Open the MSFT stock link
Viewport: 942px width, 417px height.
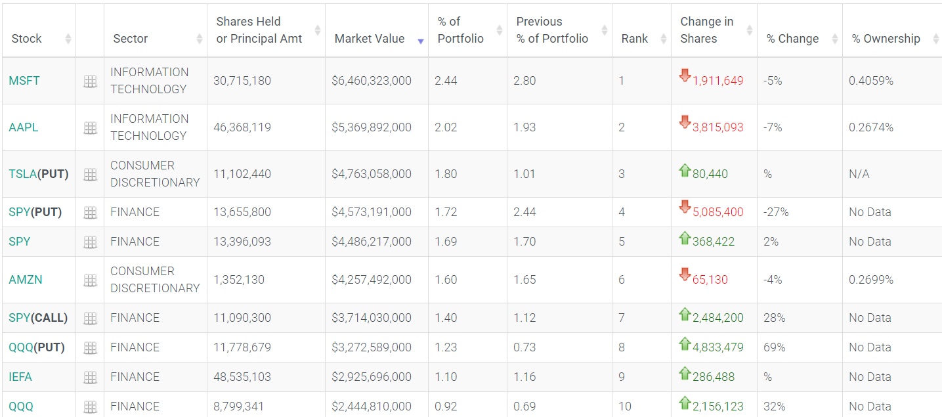(24, 81)
